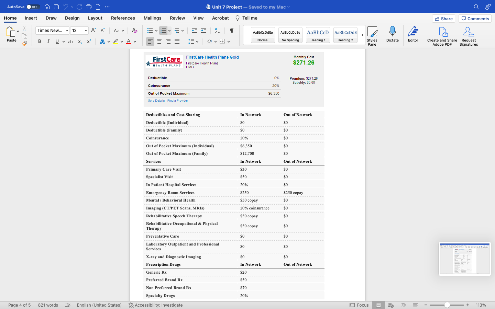
Task: Open the new document page icon
Action: [x=98, y=7]
